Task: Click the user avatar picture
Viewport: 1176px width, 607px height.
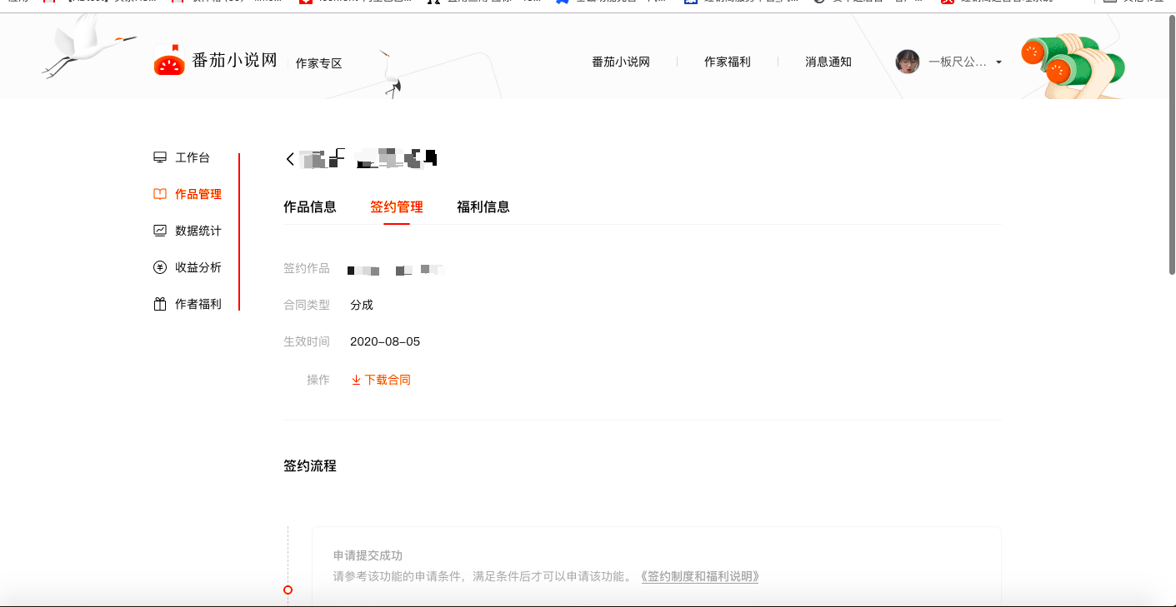Action: (x=908, y=62)
